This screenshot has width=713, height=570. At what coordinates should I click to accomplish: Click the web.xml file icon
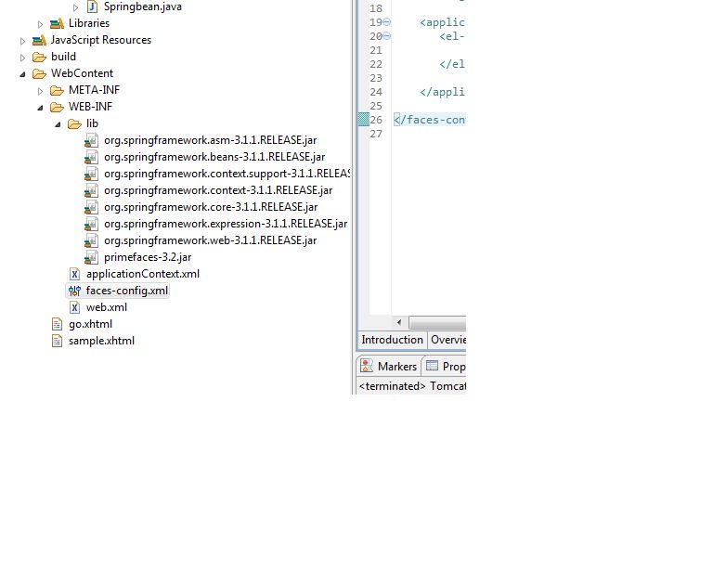coord(74,307)
